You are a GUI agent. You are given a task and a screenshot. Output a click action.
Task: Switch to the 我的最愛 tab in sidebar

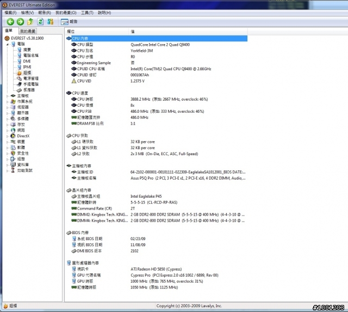click(x=28, y=31)
